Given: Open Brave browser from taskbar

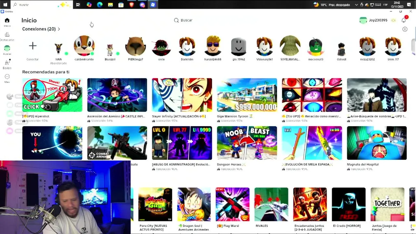Looking at the screenshot, I should coord(132,5).
